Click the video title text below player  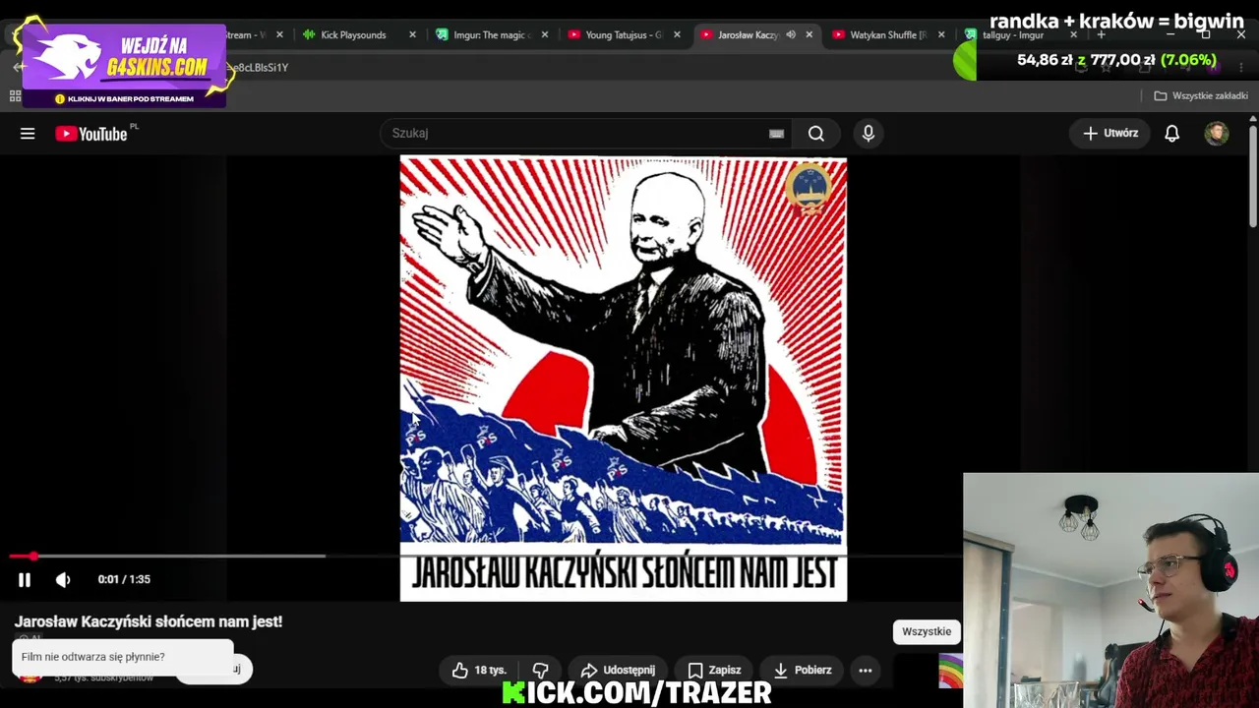click(x=149, y=621)
